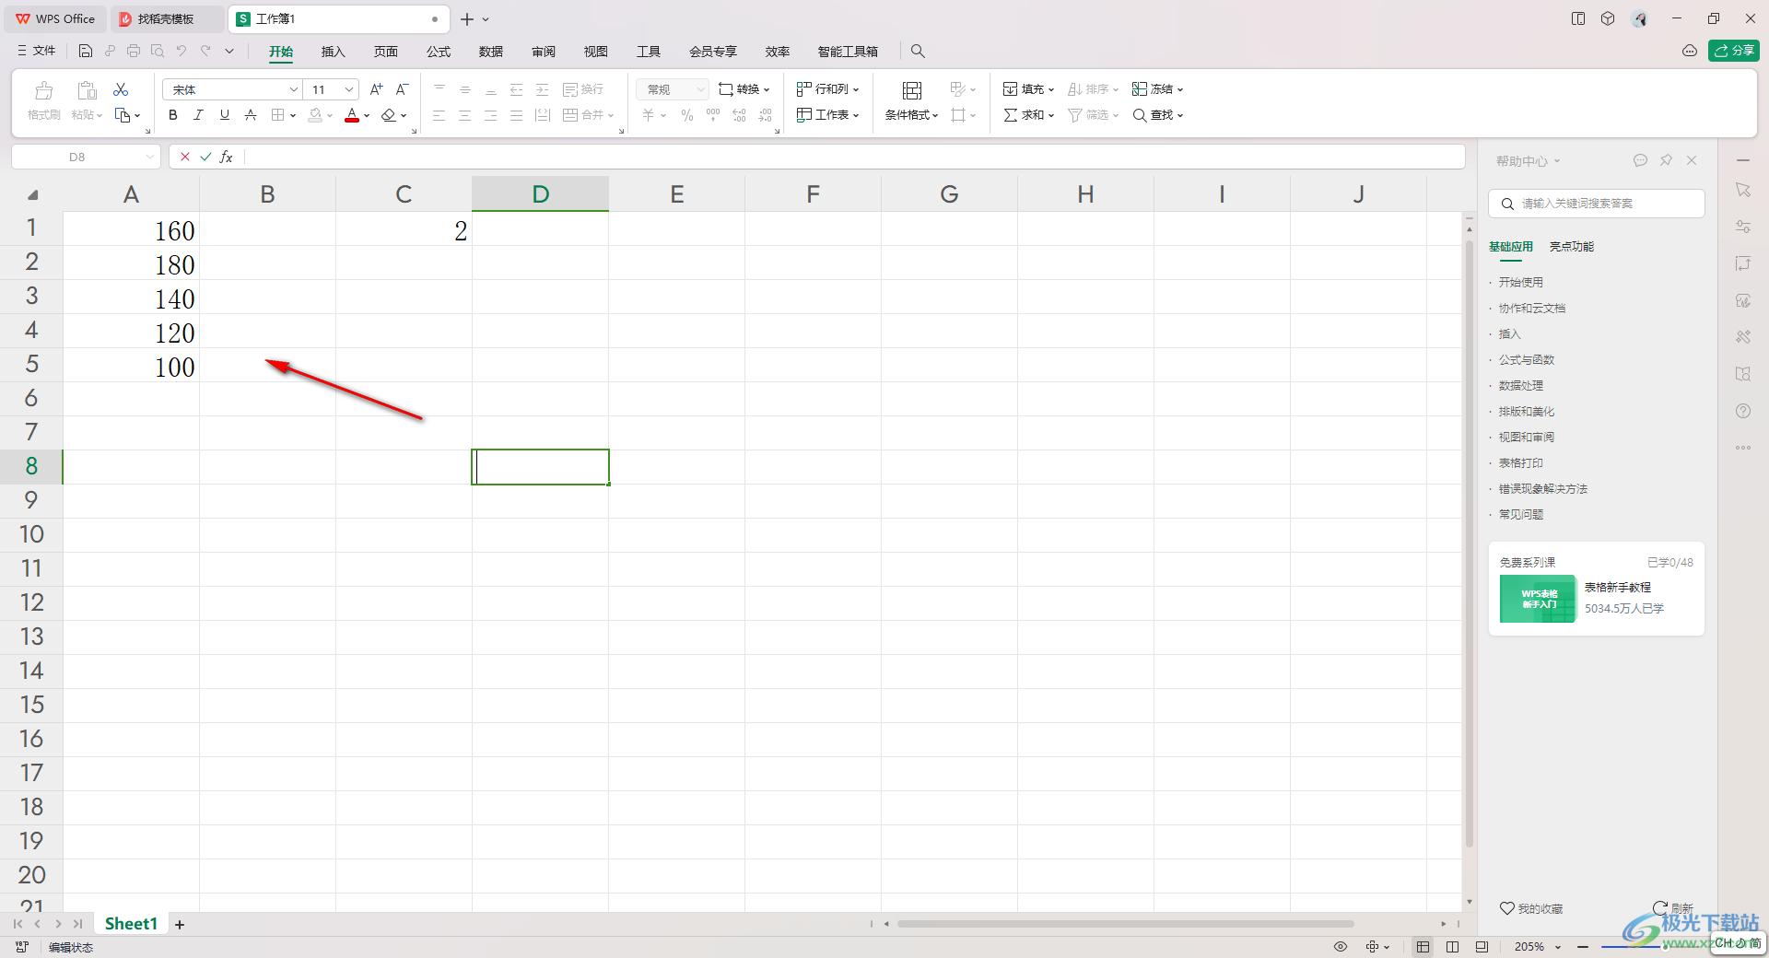Click the eraser clear formatting icon
The height and width of the screenshot is (958, 1769).
pyautogui.click(x=389, y=115)
